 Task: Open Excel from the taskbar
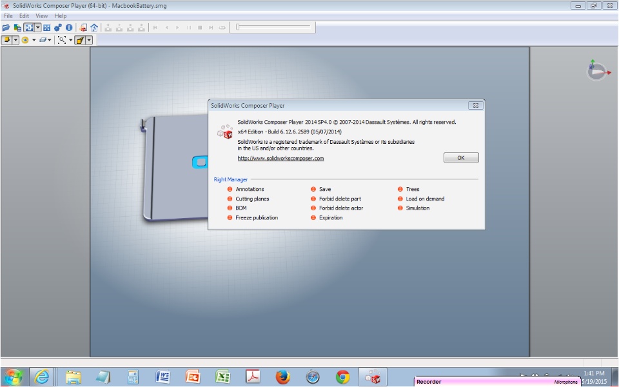[222, 377]
